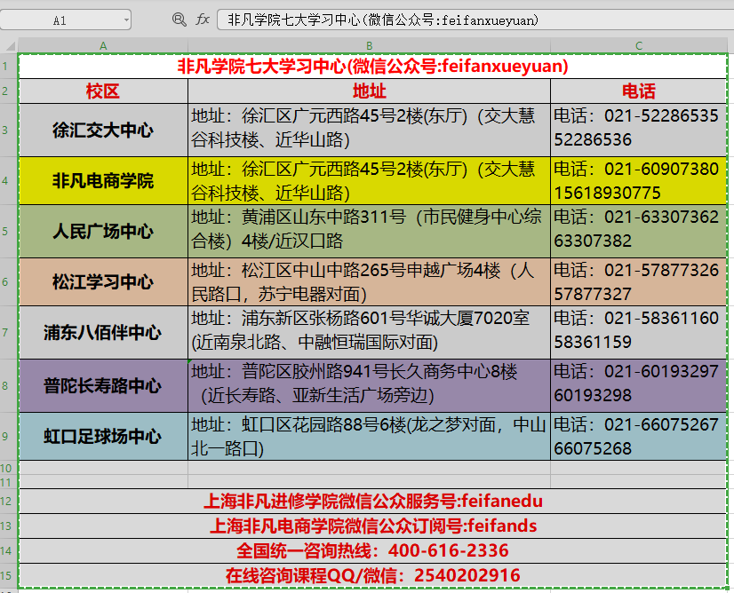Select row 12 header
The image size is (734, 593).
point(8,502)
